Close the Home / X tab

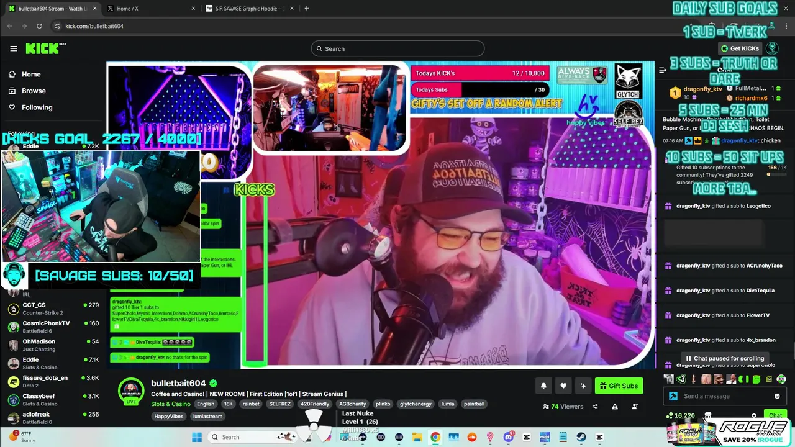click(x=193, y=9)
